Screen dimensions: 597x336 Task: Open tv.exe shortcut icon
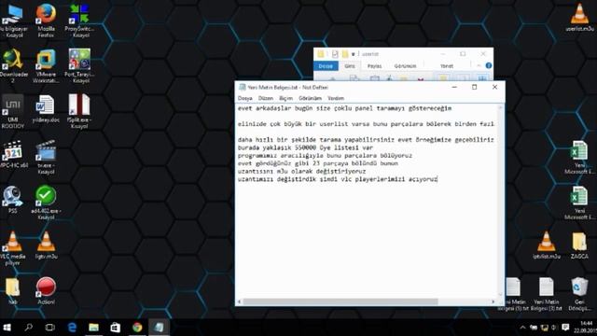[46, 157]
